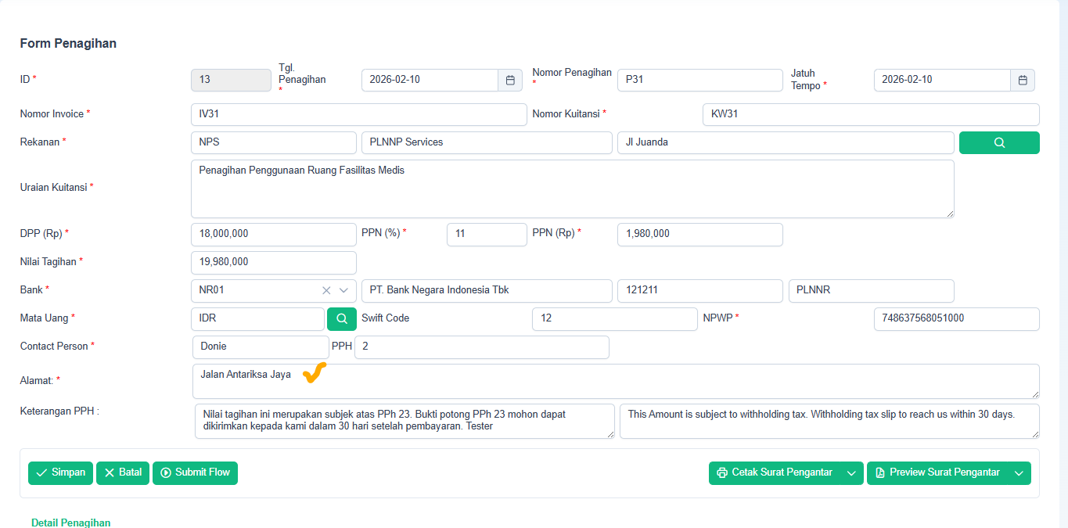Viewport: 1068px width, 528px height.
Task: Focus the Nomor Invoice field
Action: pyautogui.click(x=358, y=114)
